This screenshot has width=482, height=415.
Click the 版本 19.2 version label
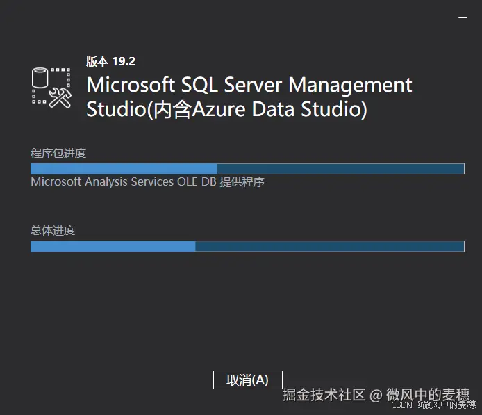pyautogui.click(x=106, y=61)
